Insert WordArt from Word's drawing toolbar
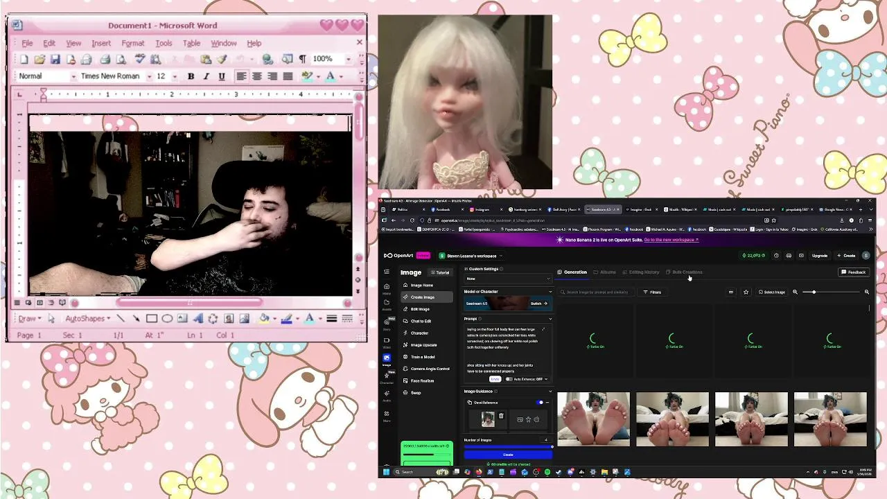Screen dimensions: 887x499 [197, 319]
